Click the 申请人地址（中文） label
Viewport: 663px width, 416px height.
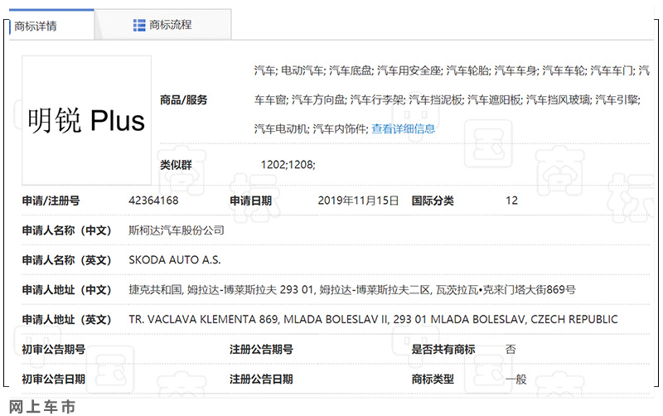(x=66, y=289)
